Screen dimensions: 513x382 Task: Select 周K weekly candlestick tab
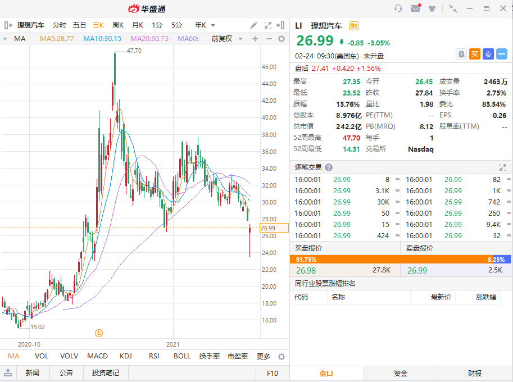click(118, 25)
